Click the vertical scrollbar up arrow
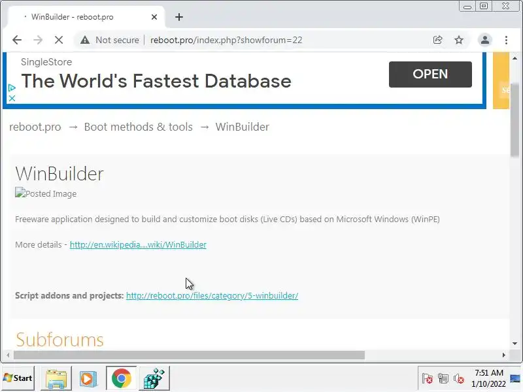Image resolution: width=523 pixels, height=392 pixels. pos(515,58)
